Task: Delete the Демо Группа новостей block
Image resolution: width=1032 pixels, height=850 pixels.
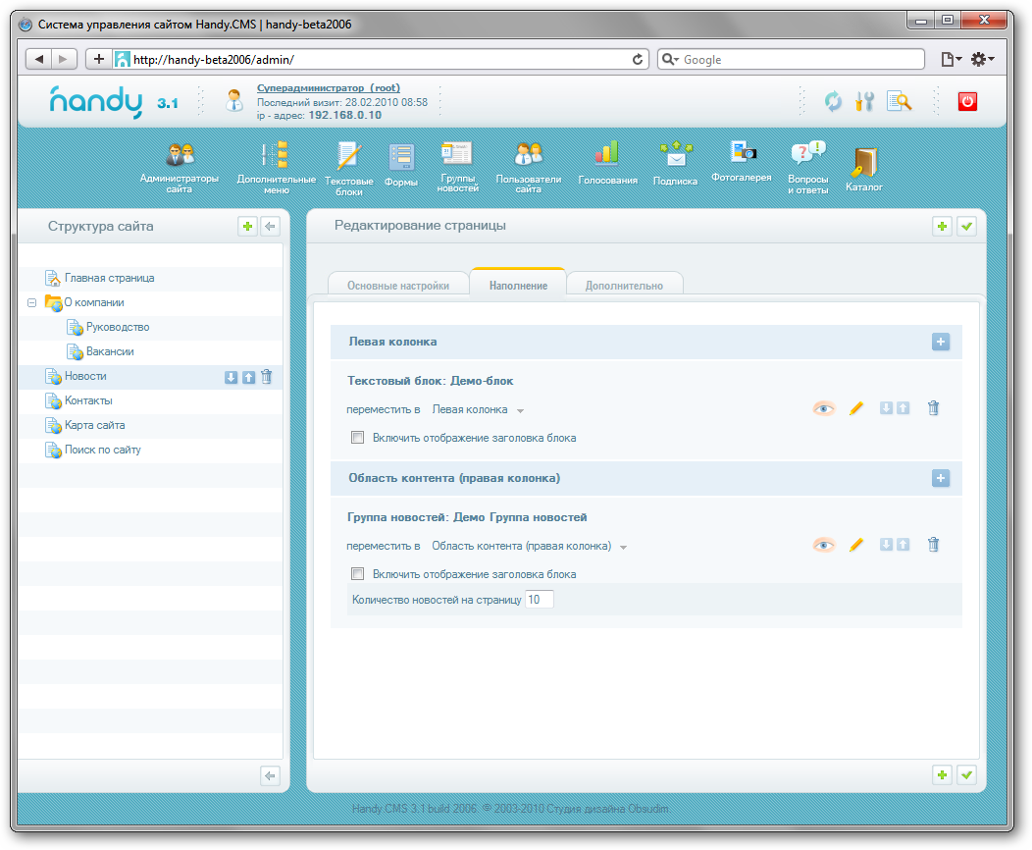Action: click(x=933, y=545)
